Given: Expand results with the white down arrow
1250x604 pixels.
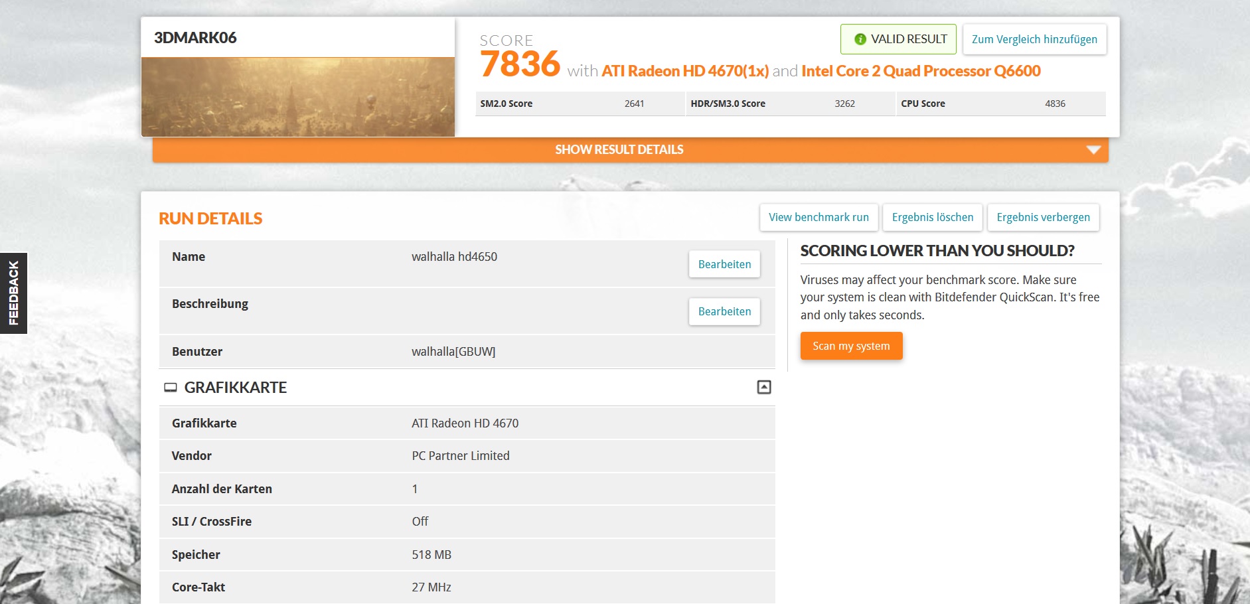Looking at the screenshot, I should [x=1093, y=150].
